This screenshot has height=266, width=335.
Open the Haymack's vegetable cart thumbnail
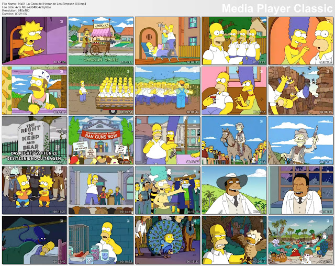click(x=101, y=41)
